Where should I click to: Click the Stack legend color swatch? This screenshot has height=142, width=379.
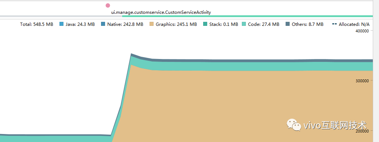(205, 24)
